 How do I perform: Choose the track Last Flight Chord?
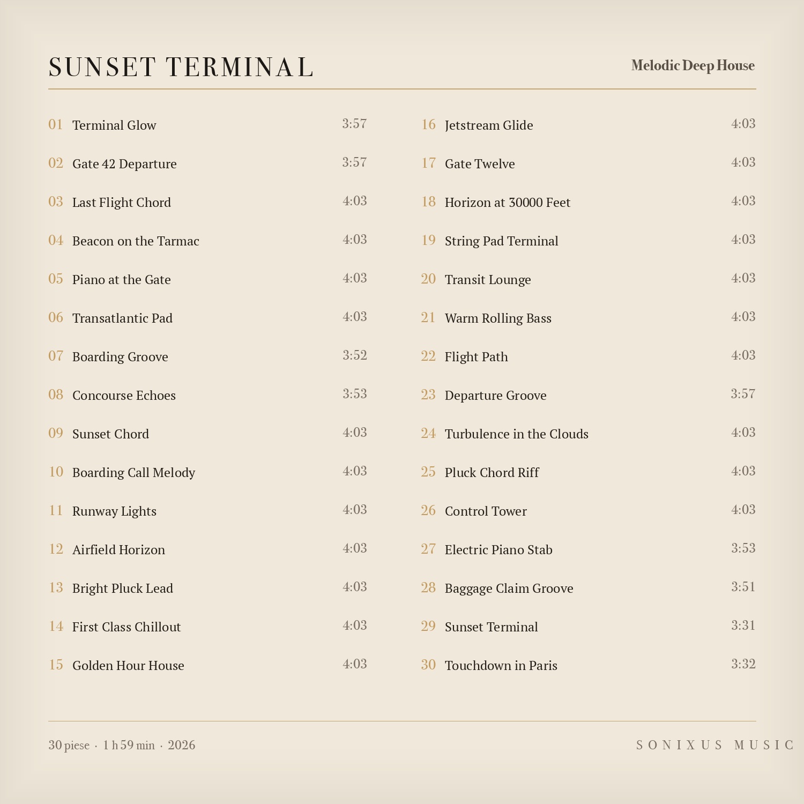[122, 202]
